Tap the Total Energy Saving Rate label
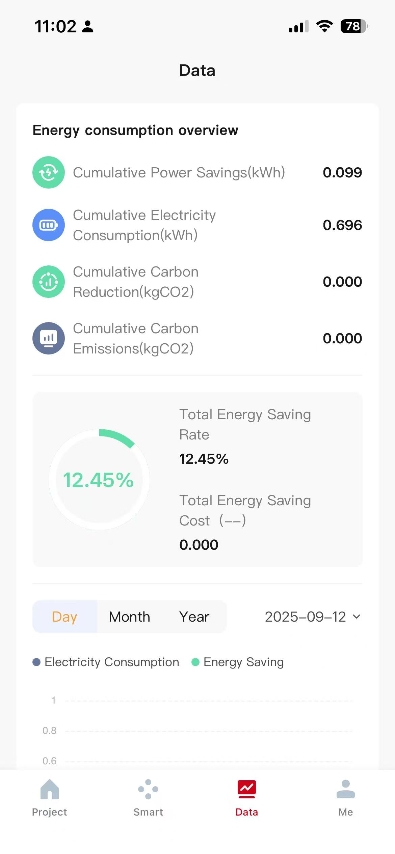Image resolution: width=395 pixels, height=854 pixels. click(x=245, y=424)
